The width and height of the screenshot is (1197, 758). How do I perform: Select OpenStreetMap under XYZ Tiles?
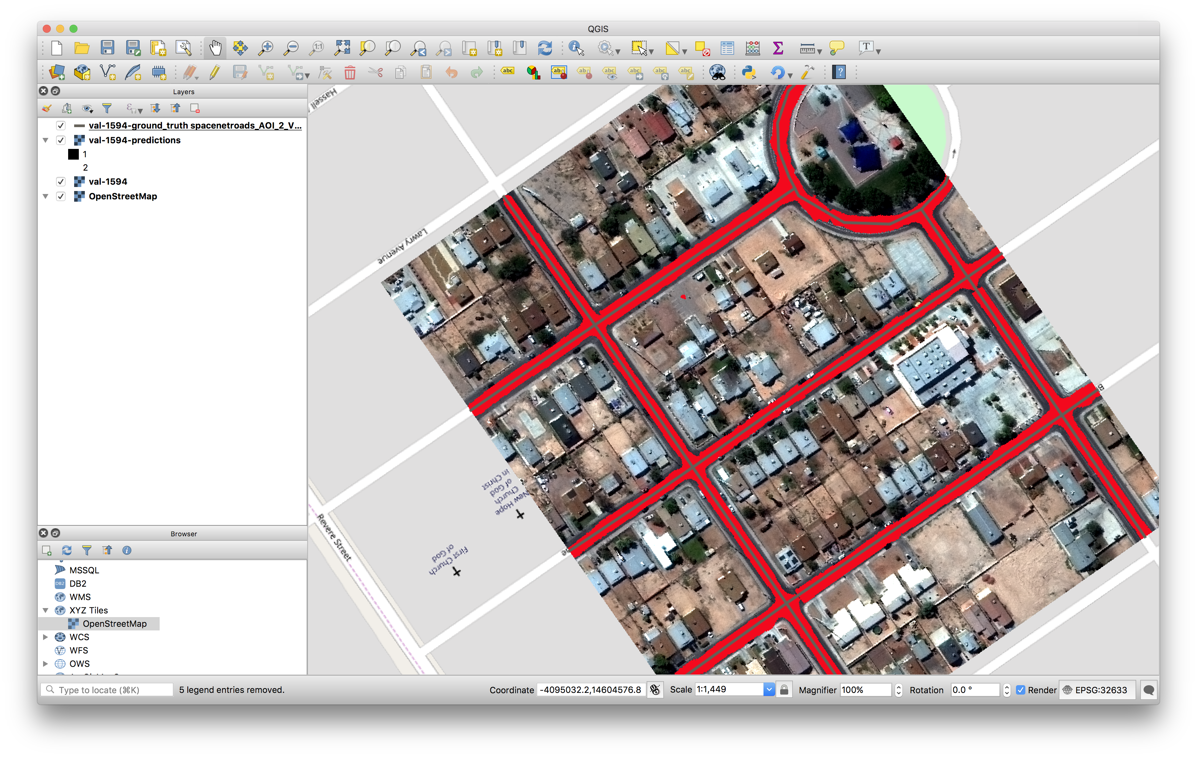pyautogui.click(x=114, y=623)
